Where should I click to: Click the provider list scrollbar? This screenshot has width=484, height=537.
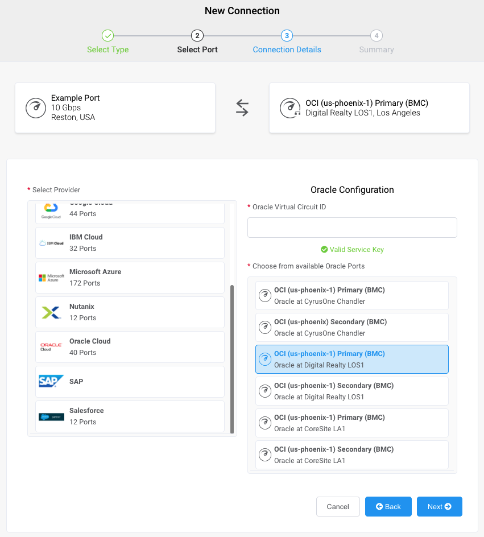pyautogui.click(x=232, y=359)
